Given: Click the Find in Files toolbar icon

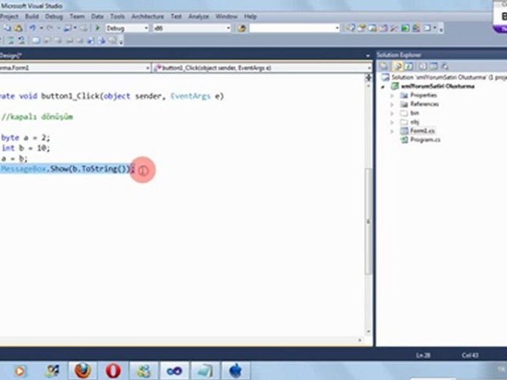Looking at the screenshot, I should click(x=241, y=28).
